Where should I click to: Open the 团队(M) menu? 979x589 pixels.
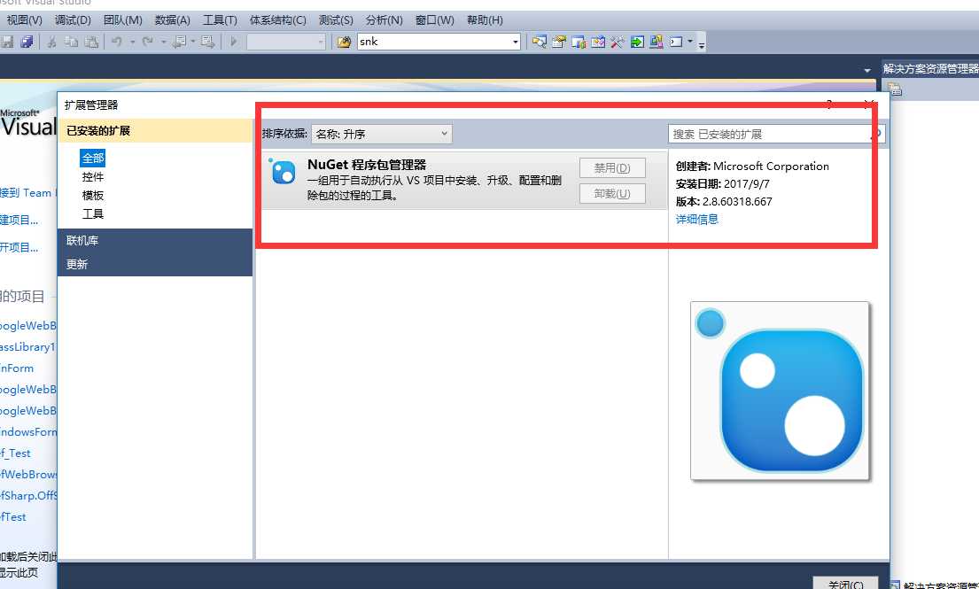click(123, 20)
